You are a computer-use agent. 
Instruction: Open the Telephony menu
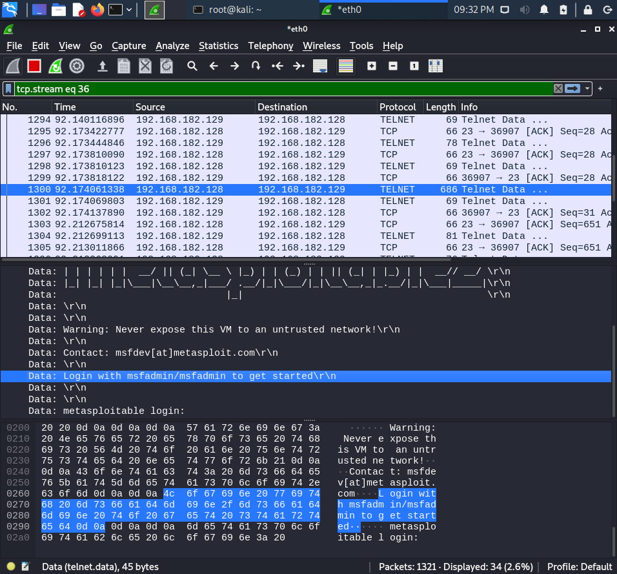point(270,46)
